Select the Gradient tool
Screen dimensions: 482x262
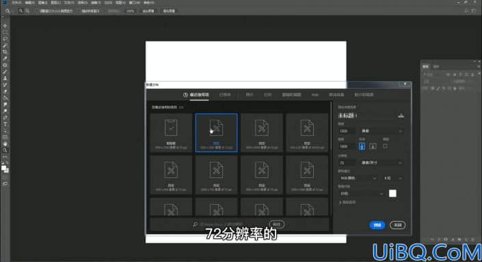(5, 98)
